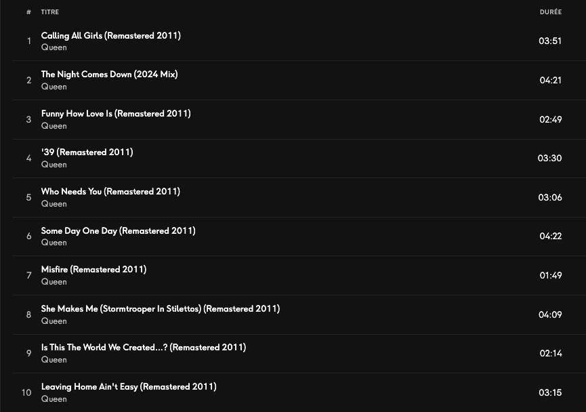
Task: Open She Makes Me (Stormtrooper In Stilettos)
Action: [160, 308]
